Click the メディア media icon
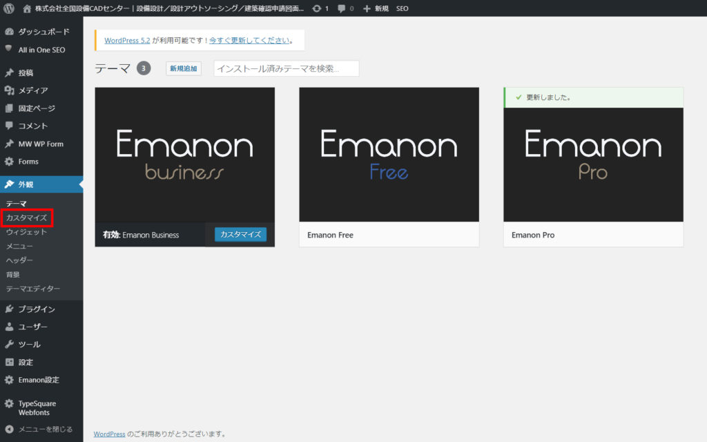The image size is (707, 442). (9, 90)
